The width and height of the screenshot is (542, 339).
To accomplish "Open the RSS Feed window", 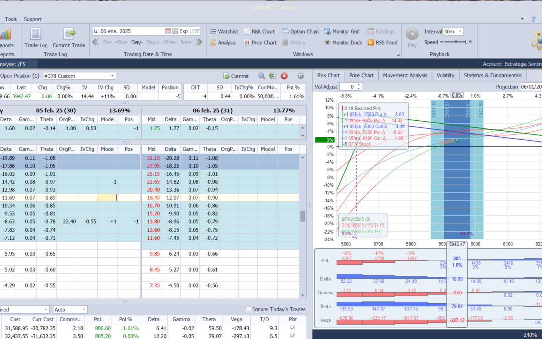I will coord(382,43).
